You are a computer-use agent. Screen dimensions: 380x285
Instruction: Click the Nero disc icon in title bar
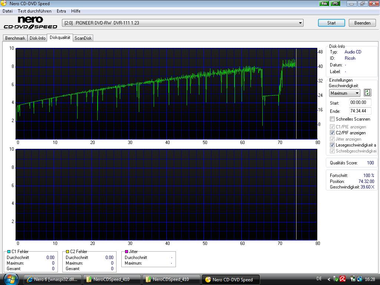click(4, 4)
